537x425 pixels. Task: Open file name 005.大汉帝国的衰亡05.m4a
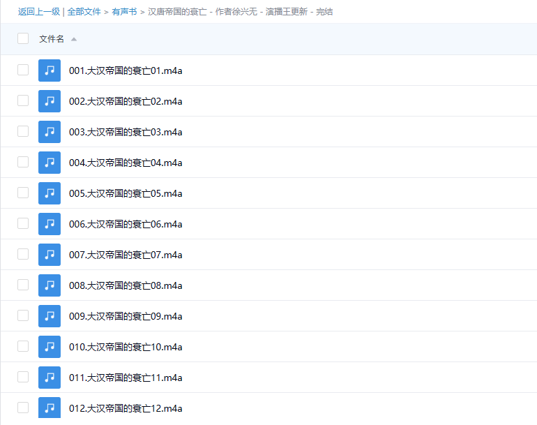[x=126, y=193]
